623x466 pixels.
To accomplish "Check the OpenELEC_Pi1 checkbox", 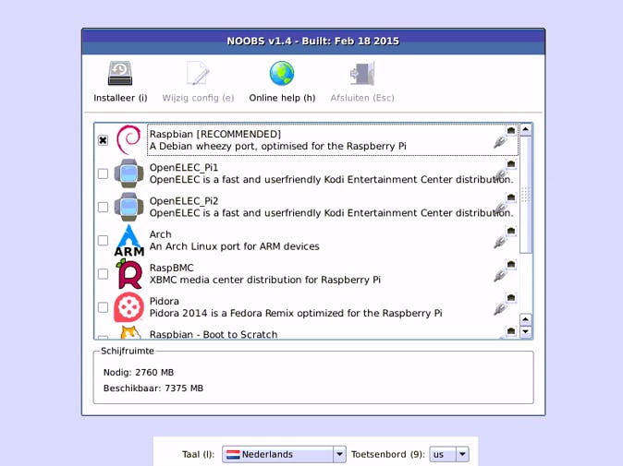I will click(103, 173).
